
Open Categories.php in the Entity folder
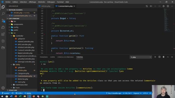(24, 73)
